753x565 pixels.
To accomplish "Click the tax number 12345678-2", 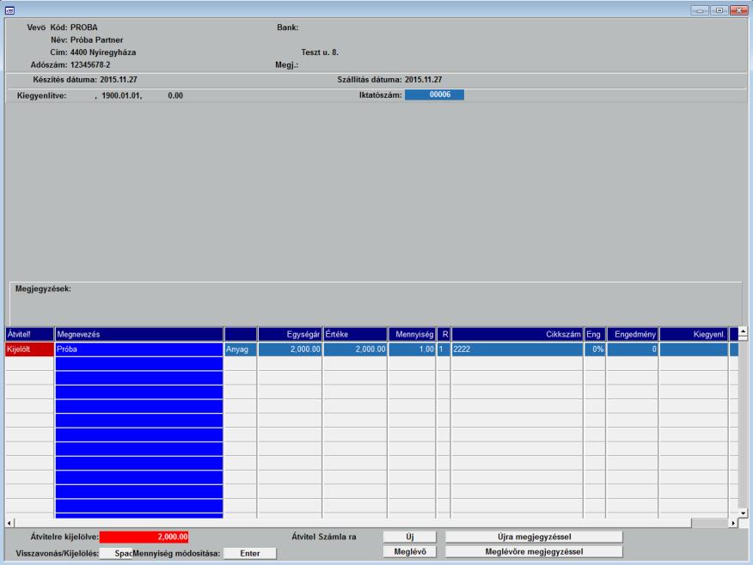I will [x=90, y=64].
